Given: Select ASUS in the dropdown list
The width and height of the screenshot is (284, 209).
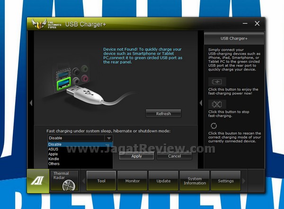Looking at the screenshot, I should [x=80, y=149].
